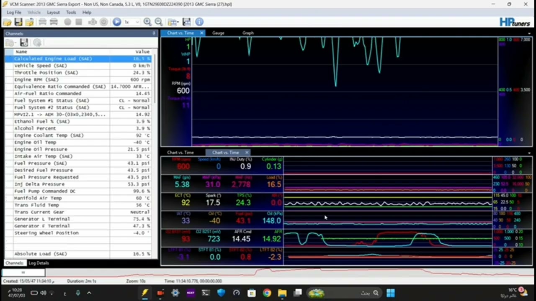The height and width of the screenshot is (301, 536).
Task: Save channels config in Channels panel
Action: click(24, 43)
